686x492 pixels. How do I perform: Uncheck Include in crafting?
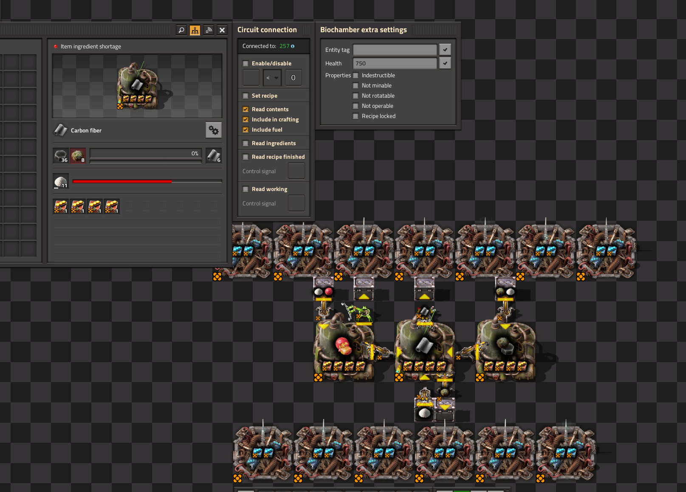click(246, 120)
